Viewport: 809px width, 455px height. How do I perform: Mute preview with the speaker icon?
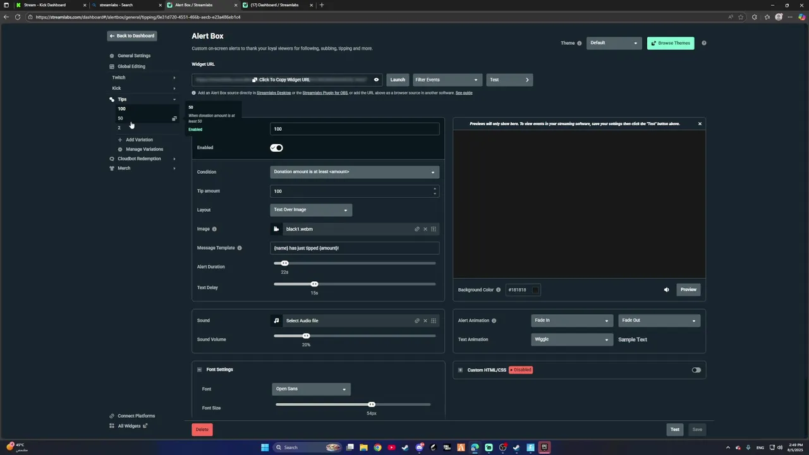(666, 289)
